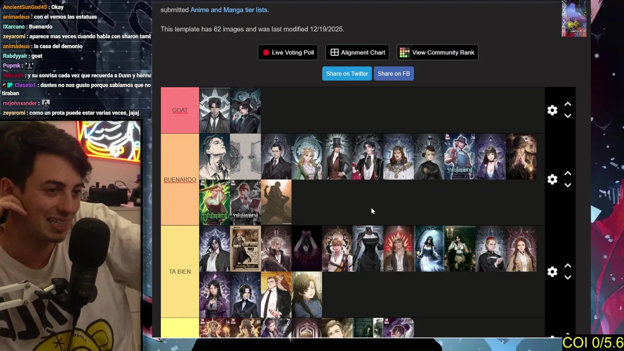Click View Community Rank button
This screenshot has height=351, width=624.
pyautogui.click(x=437, y=52)
